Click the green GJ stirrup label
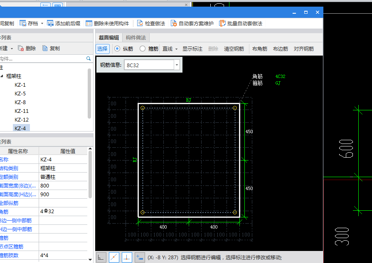Viewport: 372px width, 263px height. tap(278, 83)
